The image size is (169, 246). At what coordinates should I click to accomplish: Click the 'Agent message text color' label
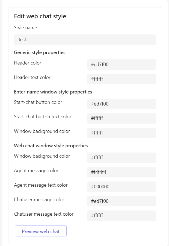[41, 185]
